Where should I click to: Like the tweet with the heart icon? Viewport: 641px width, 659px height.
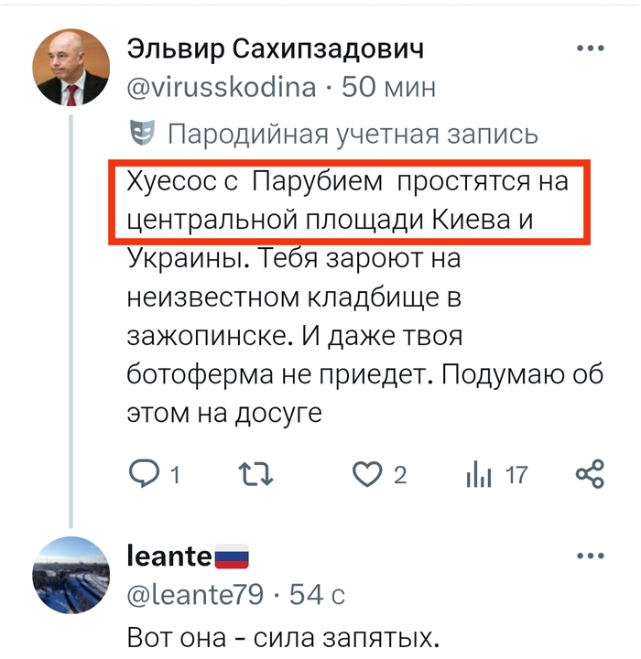pyautogui.click(x=367, y=474)
